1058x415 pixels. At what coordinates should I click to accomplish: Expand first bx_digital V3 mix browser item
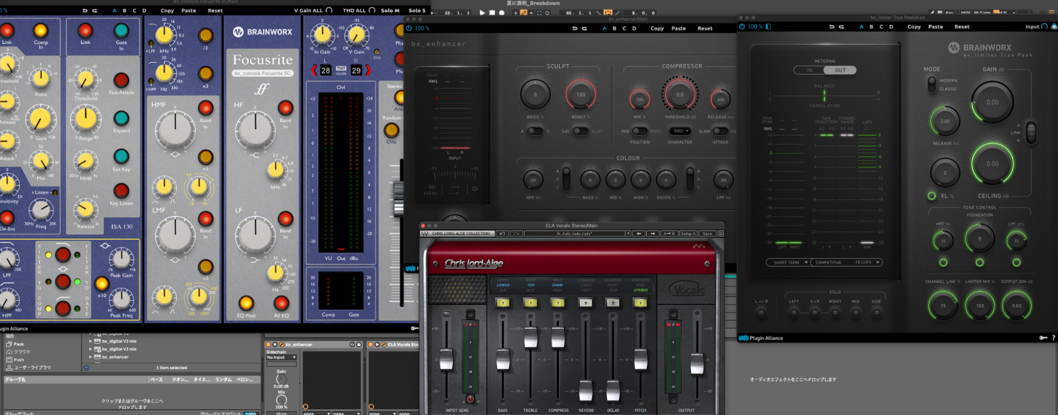(91, 341)
